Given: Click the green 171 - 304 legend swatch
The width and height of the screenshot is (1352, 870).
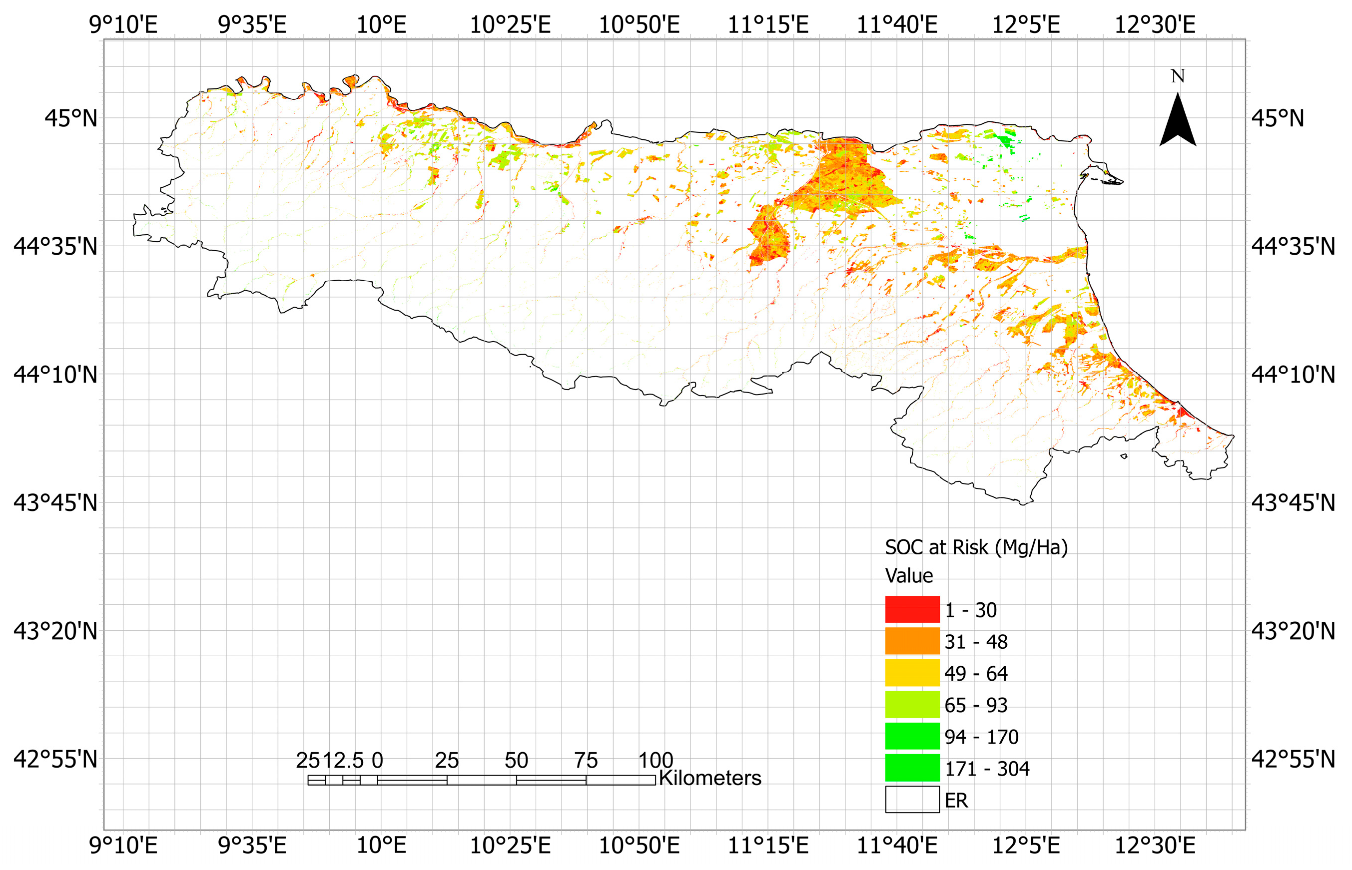Looking at the screenshot, I should tap(912, 768).
